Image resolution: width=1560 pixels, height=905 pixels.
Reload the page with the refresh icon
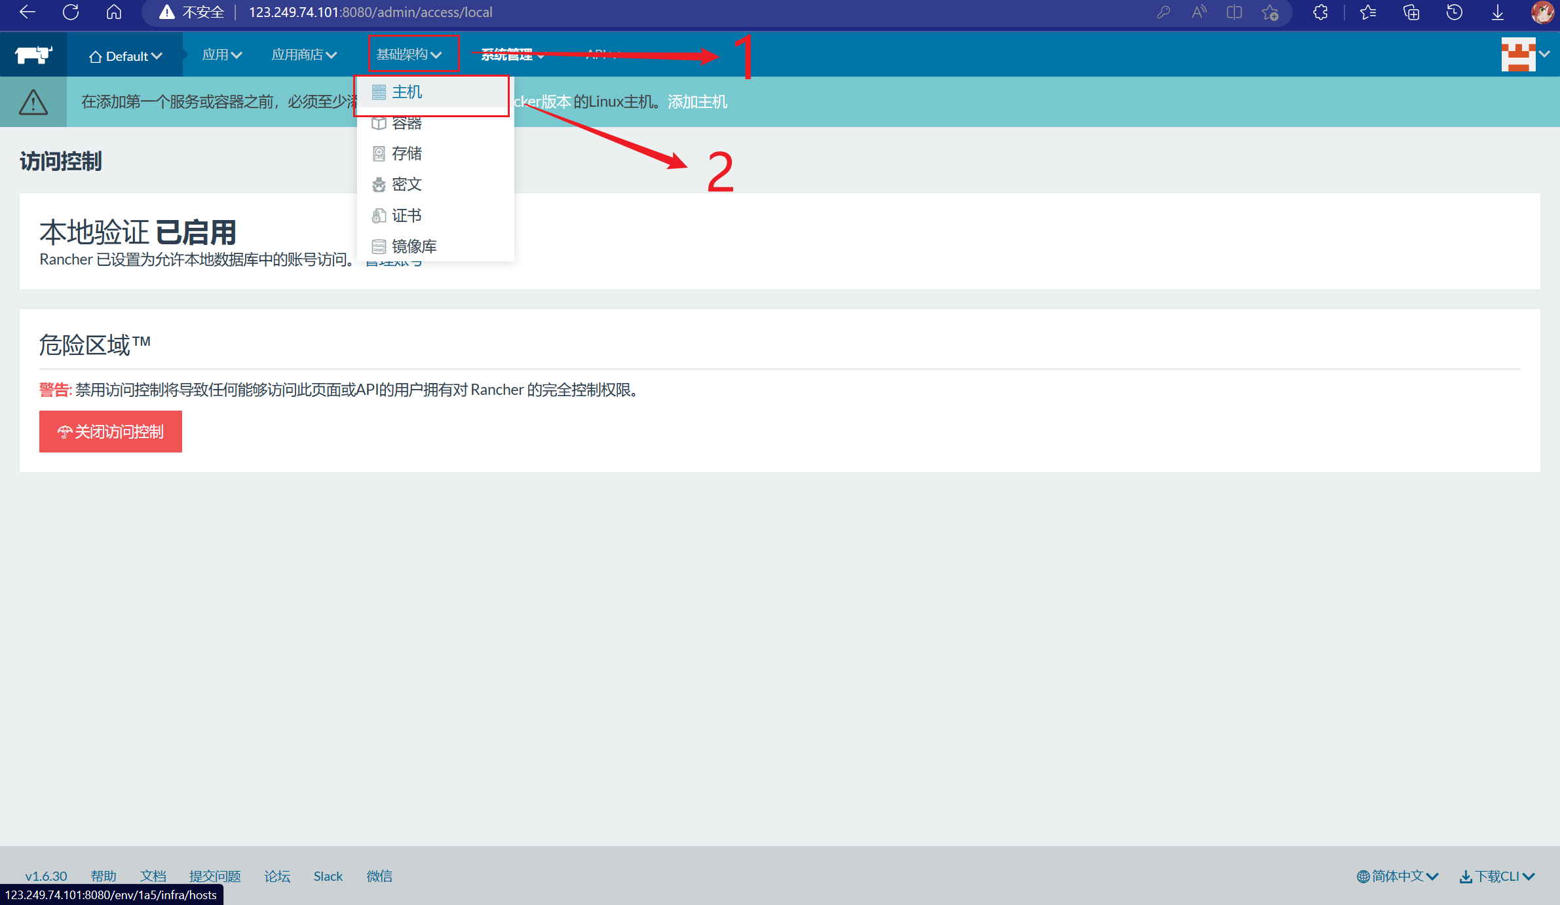(x=71, y=12)
